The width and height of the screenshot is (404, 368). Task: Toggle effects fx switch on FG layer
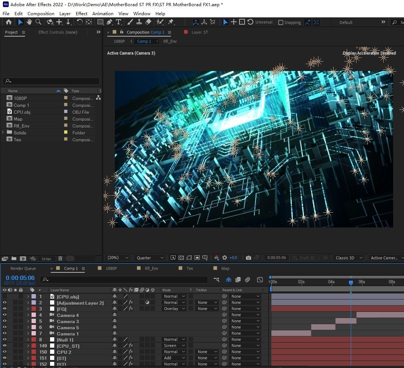click(131, 309)
